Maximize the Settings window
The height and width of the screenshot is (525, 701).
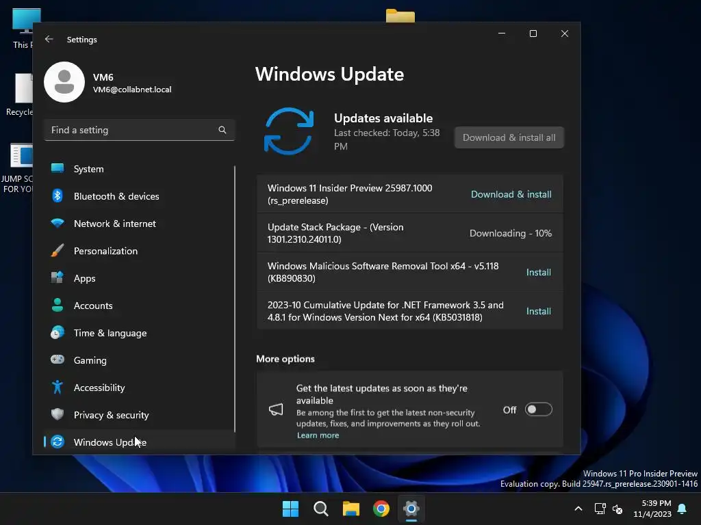[533, 33]
